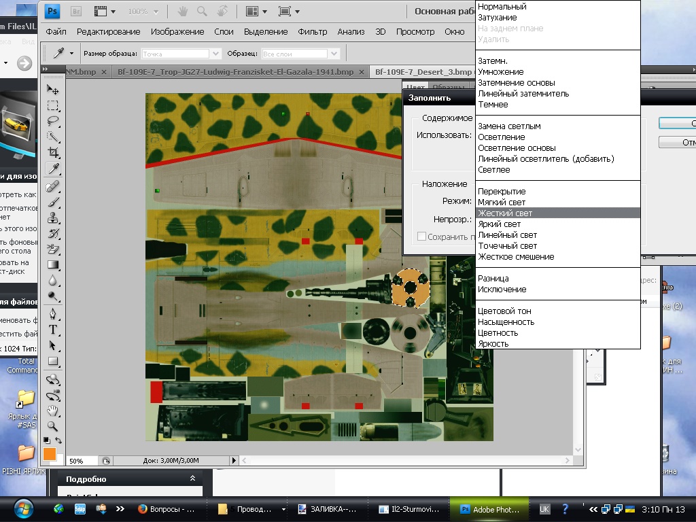The image size is (696, 522).
Task: Activate the Horizontal Type tool
Action: tap(52, 330)
